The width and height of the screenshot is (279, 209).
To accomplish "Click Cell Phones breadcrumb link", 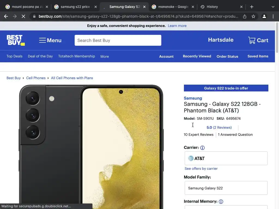I will pos(36,78).
